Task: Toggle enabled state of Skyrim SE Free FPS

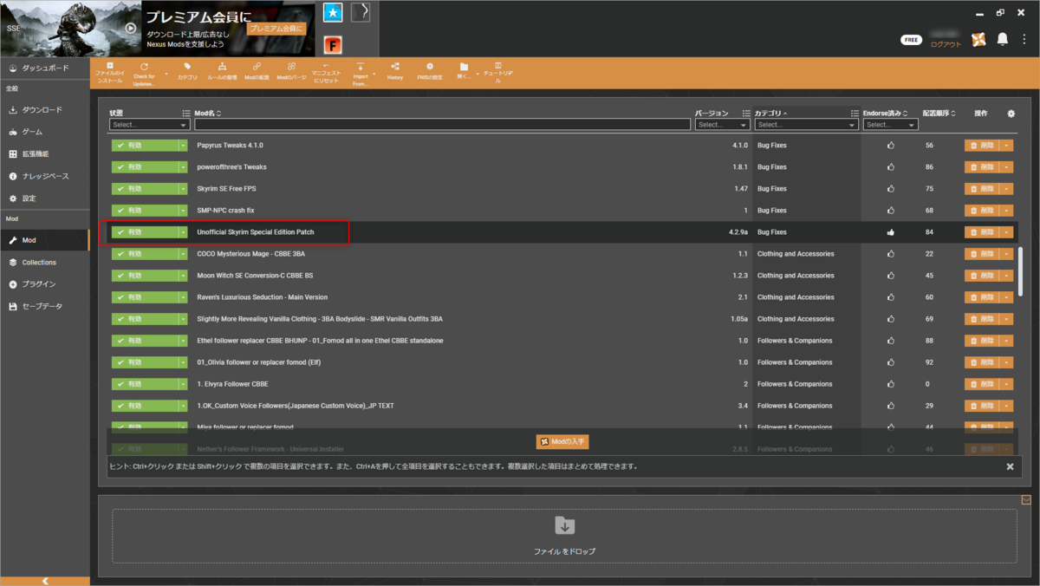Action: coord(145,189)
